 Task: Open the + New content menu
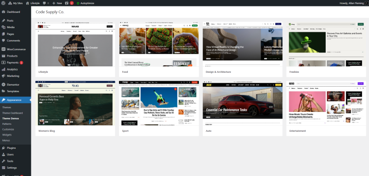[x=57, y=3]
